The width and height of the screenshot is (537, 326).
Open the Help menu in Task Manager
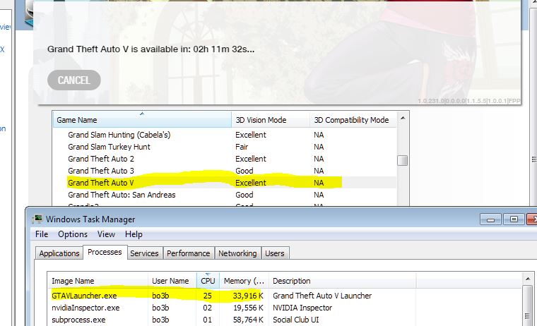pos(134,234)
